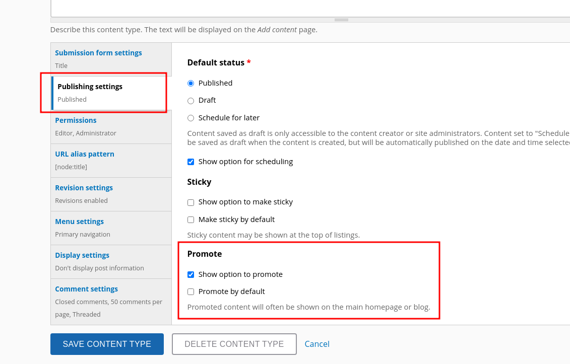Screen dimensions: 570x364
Task: Click the 'Editor, Administrator' summary text
Action: 86,133
